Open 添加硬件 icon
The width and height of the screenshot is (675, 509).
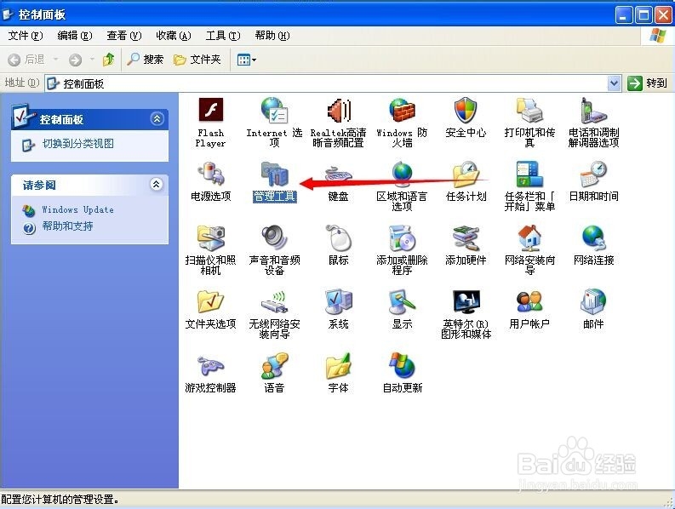pyautogui.click(x=466, y=237)
